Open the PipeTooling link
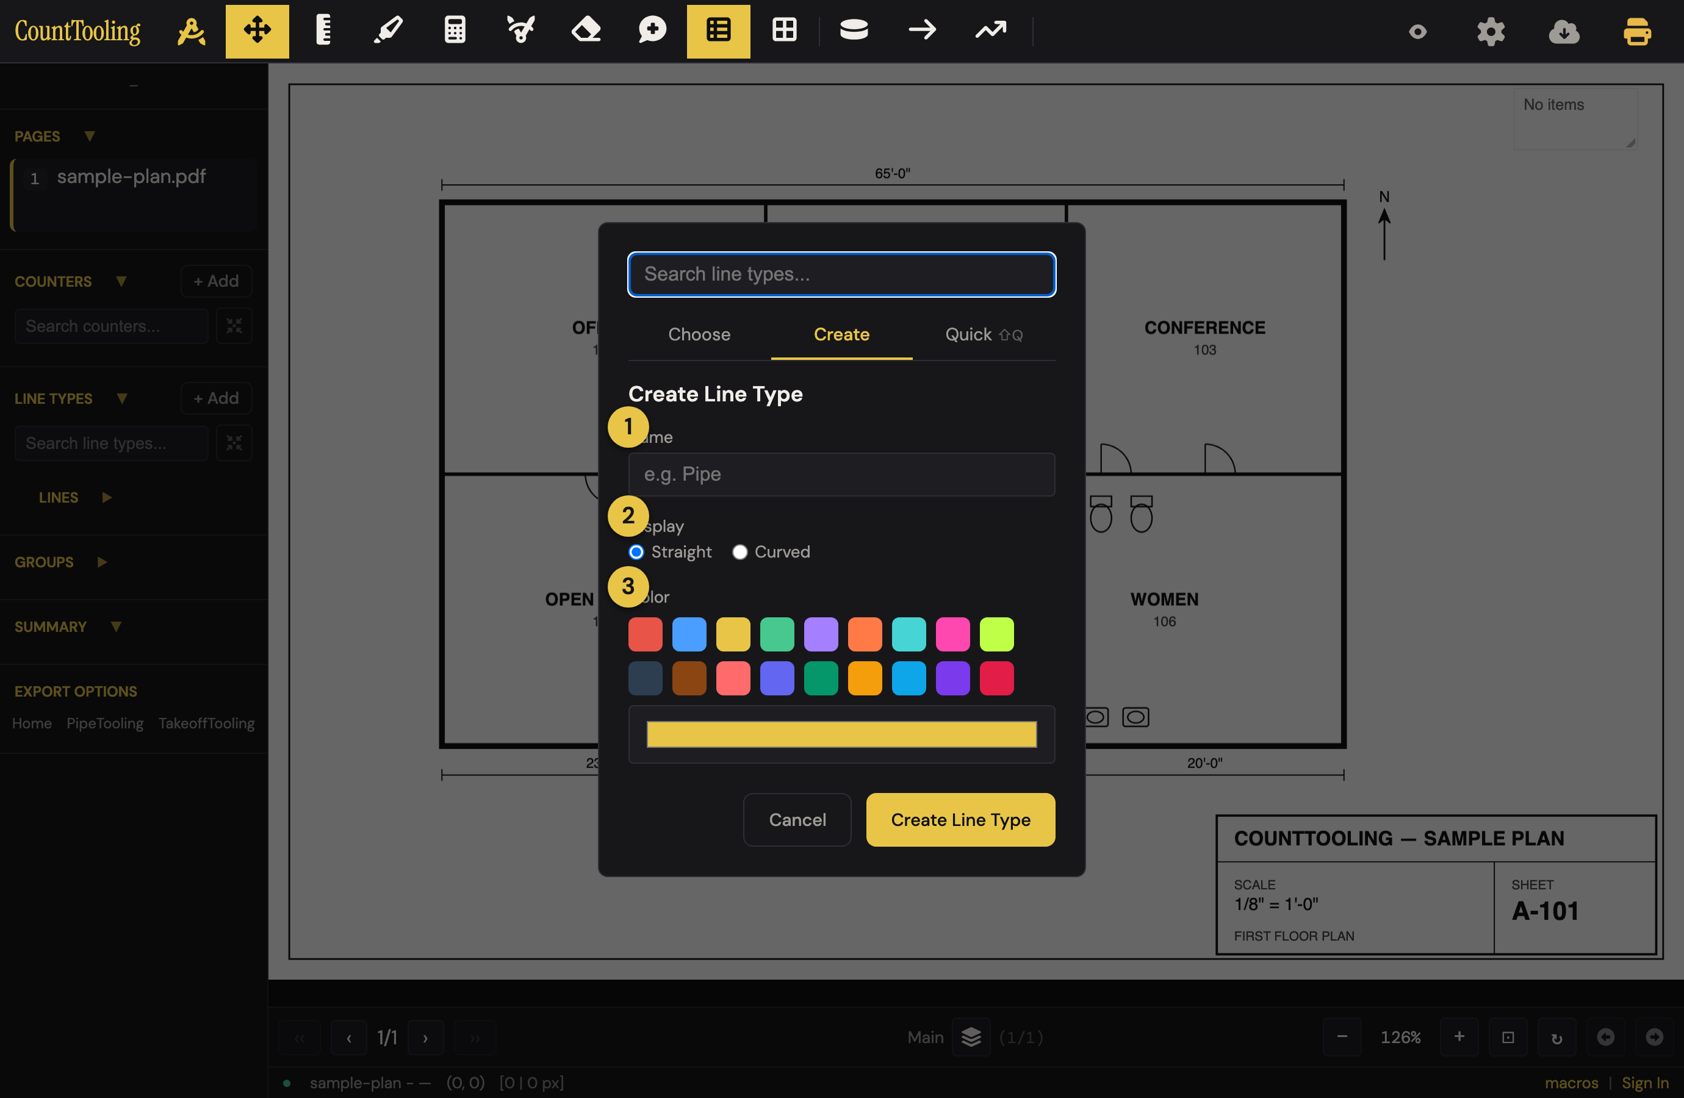1684x1098 pixels. pyautogui.click(x=105, y=723)
